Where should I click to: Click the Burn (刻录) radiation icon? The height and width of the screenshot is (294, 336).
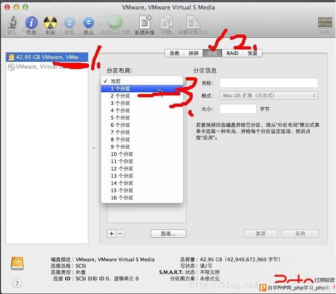coord(50,23)
